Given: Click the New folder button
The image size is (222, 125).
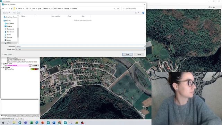Looking at the screenshot, I should [x=17, y=13].
